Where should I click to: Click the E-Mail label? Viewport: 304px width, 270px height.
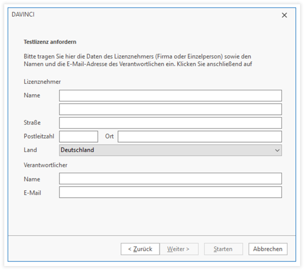pos(32,192)
